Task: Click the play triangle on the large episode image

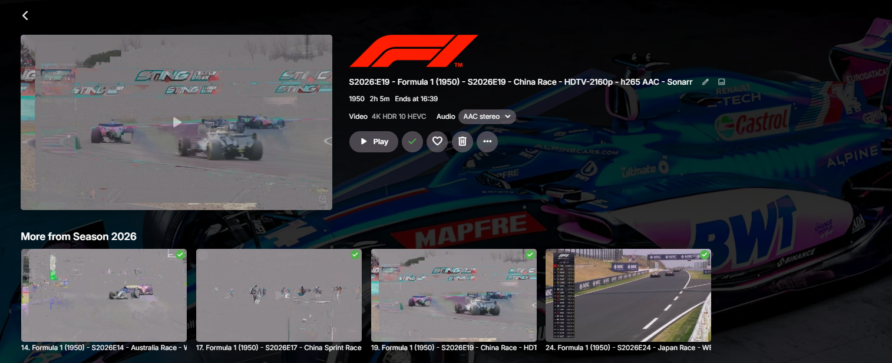Action: (x=177, y=122)
